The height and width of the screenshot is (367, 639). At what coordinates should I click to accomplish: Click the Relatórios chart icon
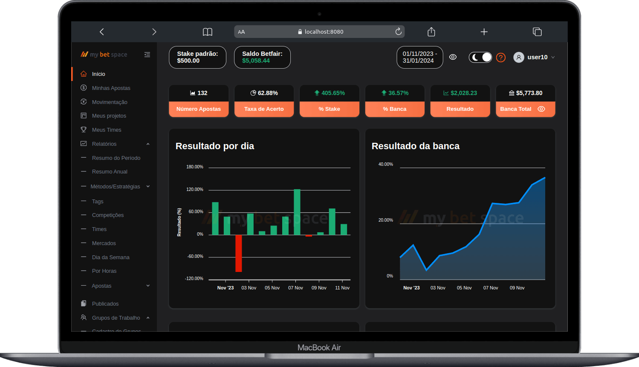click(x=84, y=144)
